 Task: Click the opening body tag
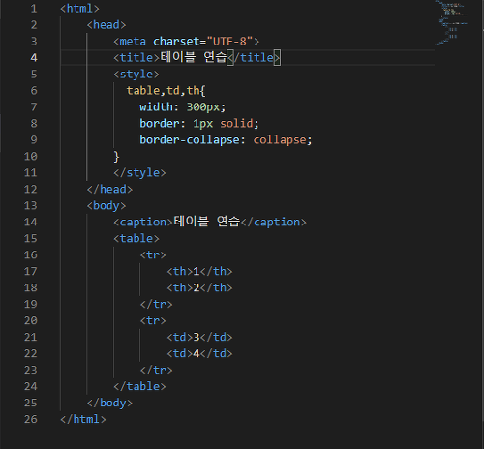pos(106,206)
